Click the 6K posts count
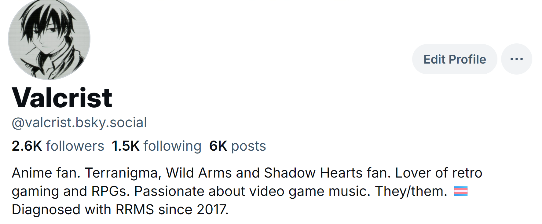542x224 pixels. coord(237,146)
